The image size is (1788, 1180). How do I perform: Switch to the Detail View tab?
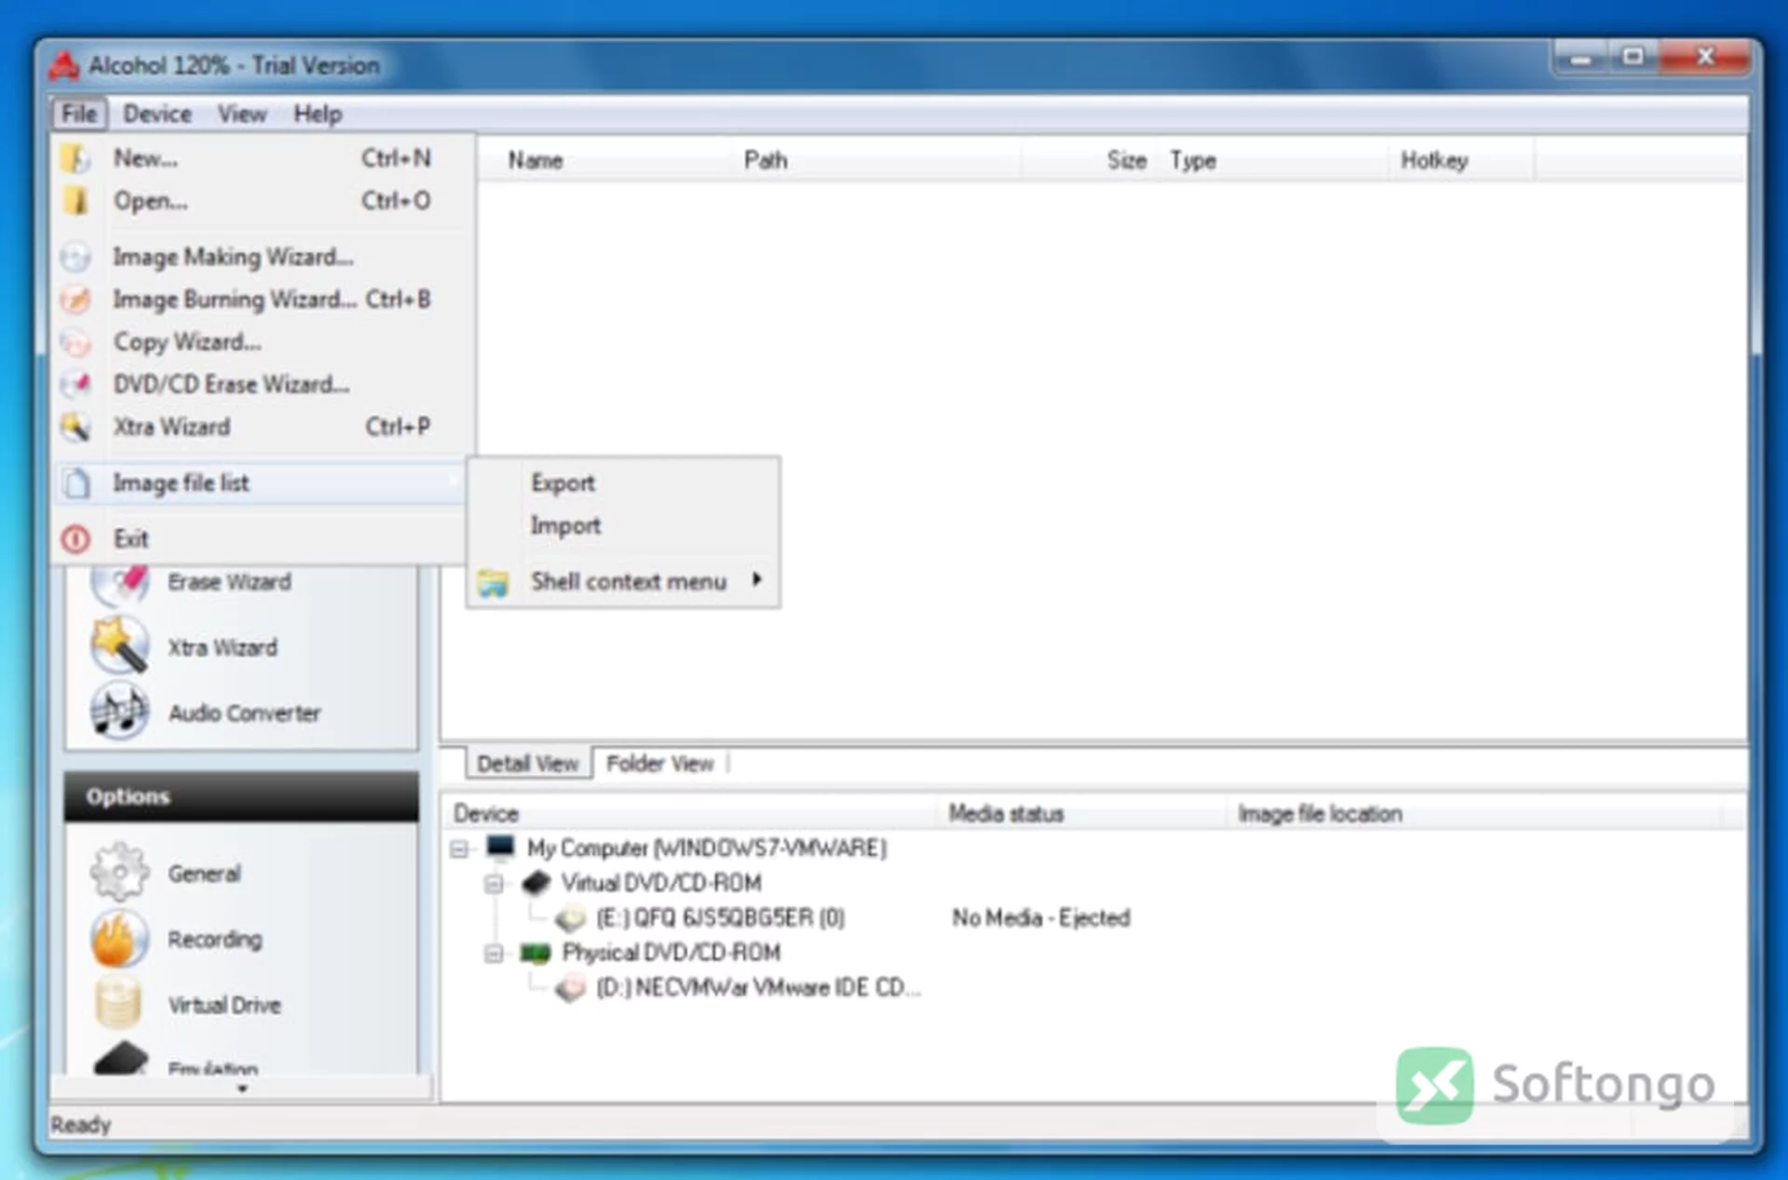point(528,764)
